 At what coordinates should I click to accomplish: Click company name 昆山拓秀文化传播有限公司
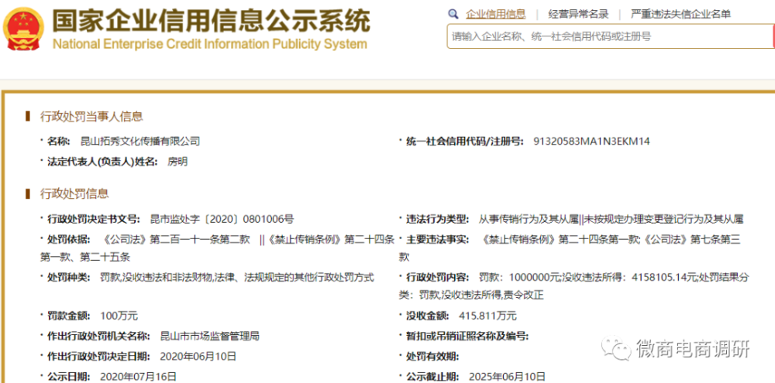(139, 141)
